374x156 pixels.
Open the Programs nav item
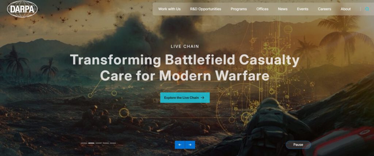pos(239,9)
